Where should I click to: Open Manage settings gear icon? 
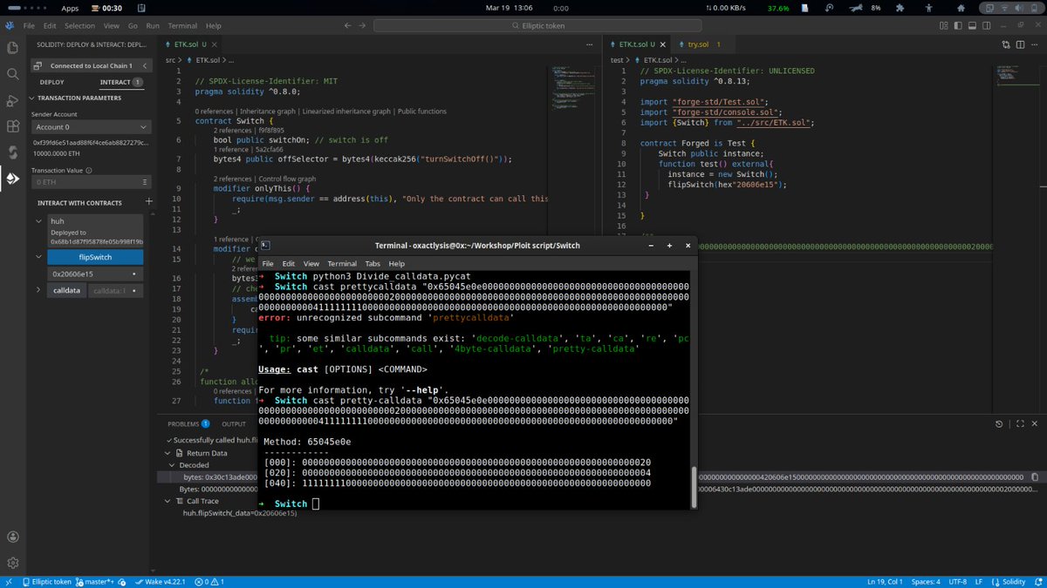[13, 564]
